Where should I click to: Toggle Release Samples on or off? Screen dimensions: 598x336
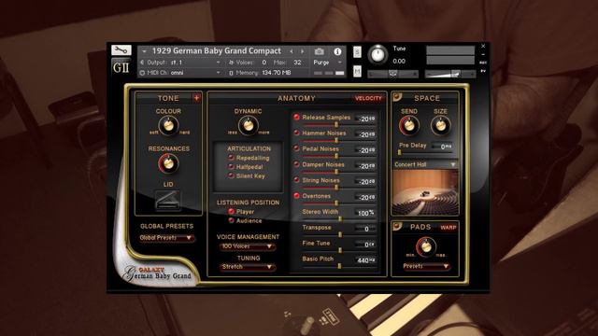point(296,117)
